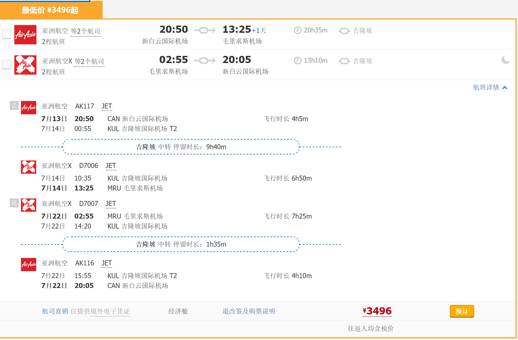Click the ¥3496 price
This screenshot has width=518, height=340.
377,311
